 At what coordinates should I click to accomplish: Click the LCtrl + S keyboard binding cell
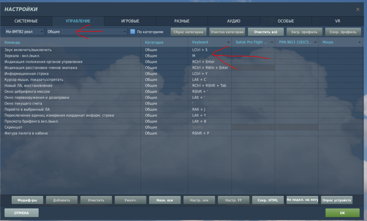click(210, 50)
